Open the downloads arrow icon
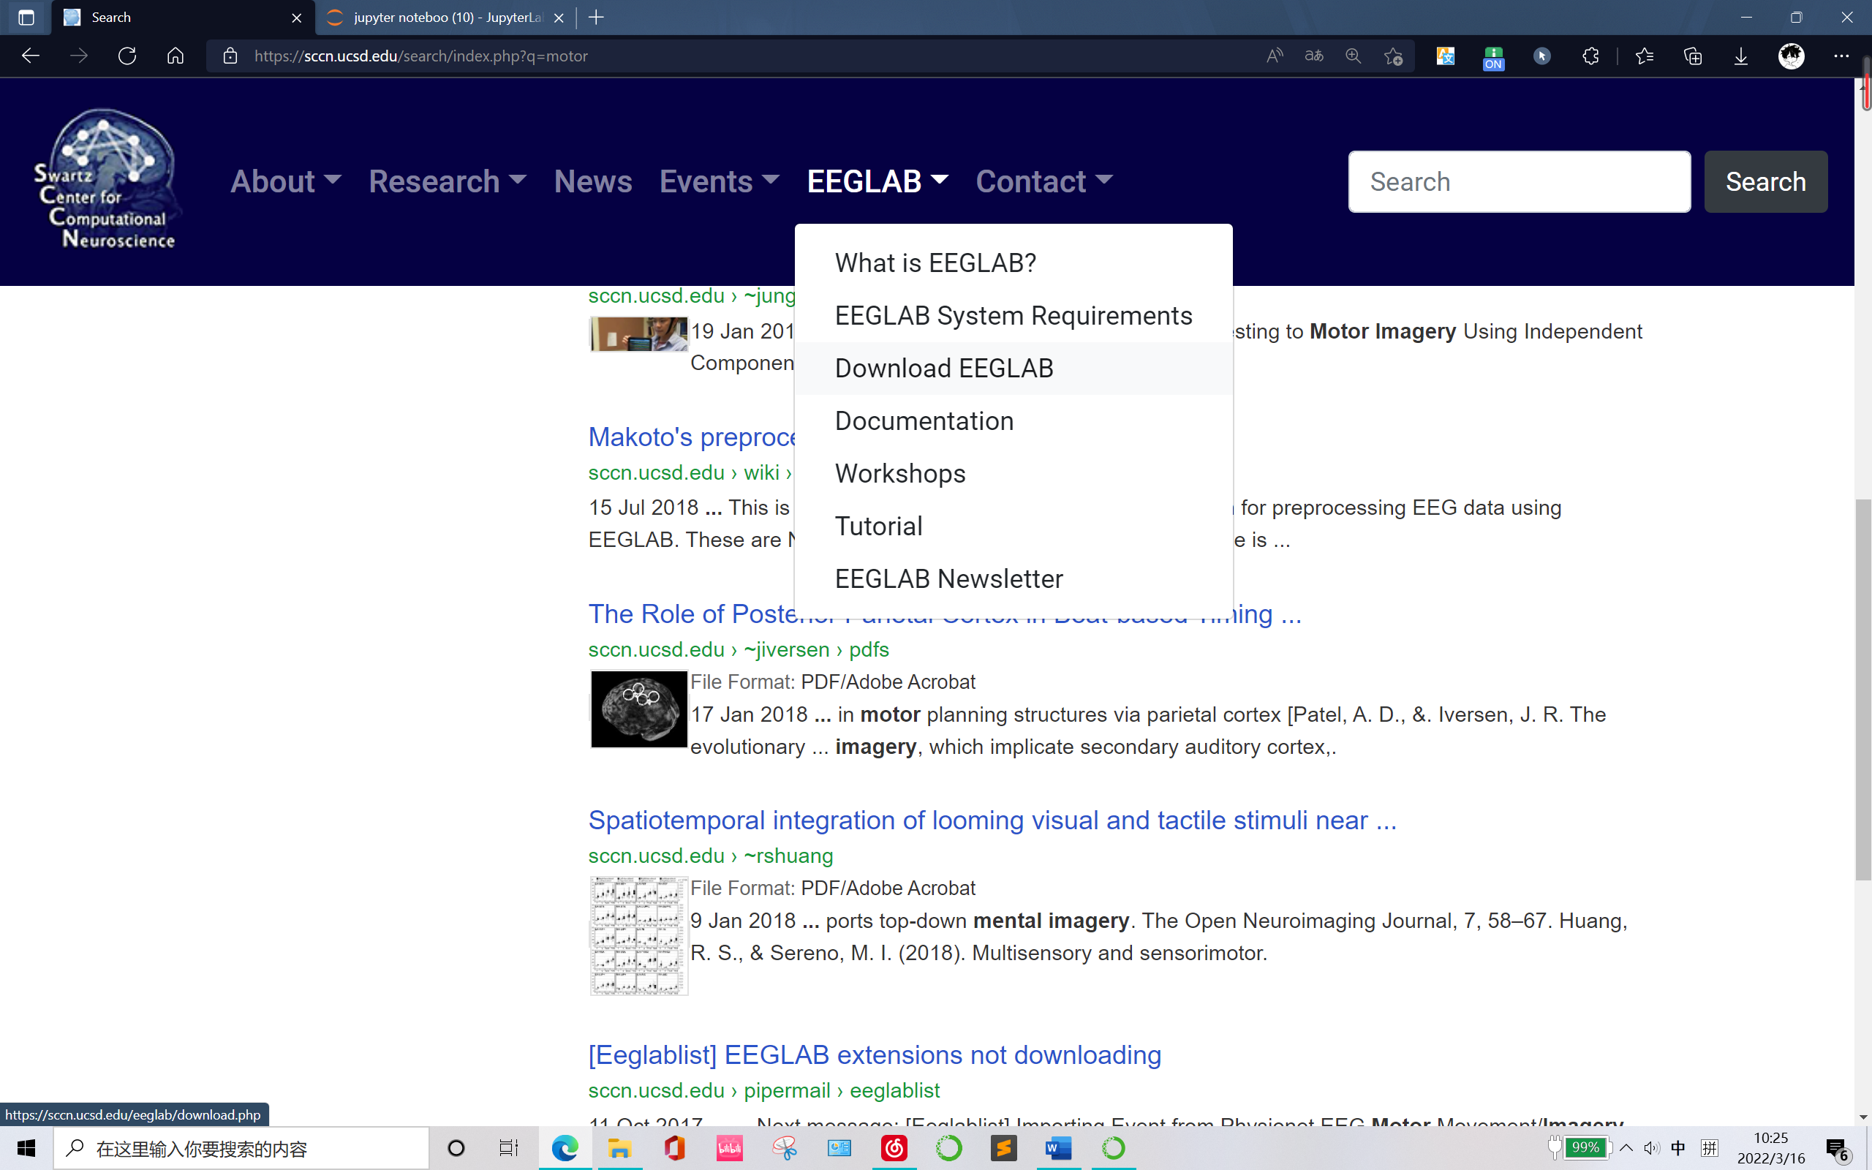1872x1170 pixels. click(x=1740, y=56)
